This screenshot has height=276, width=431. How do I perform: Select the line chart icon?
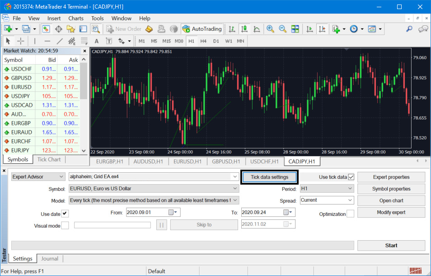(257, 29)
